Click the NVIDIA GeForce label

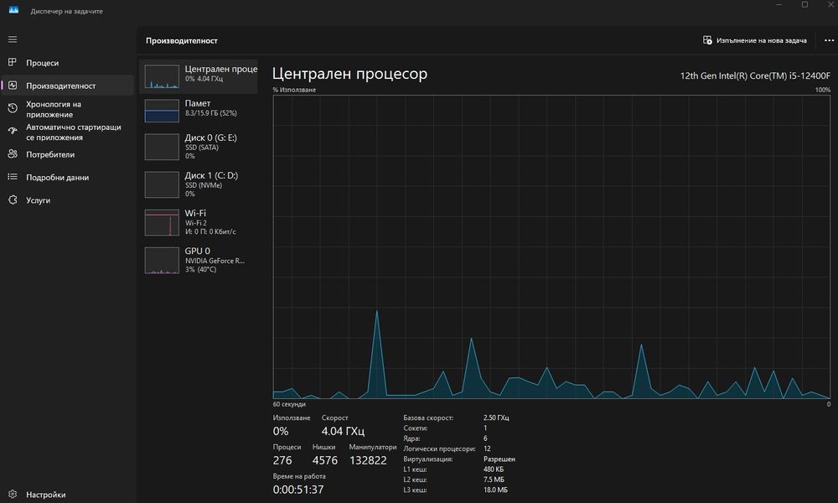(215, 261)
